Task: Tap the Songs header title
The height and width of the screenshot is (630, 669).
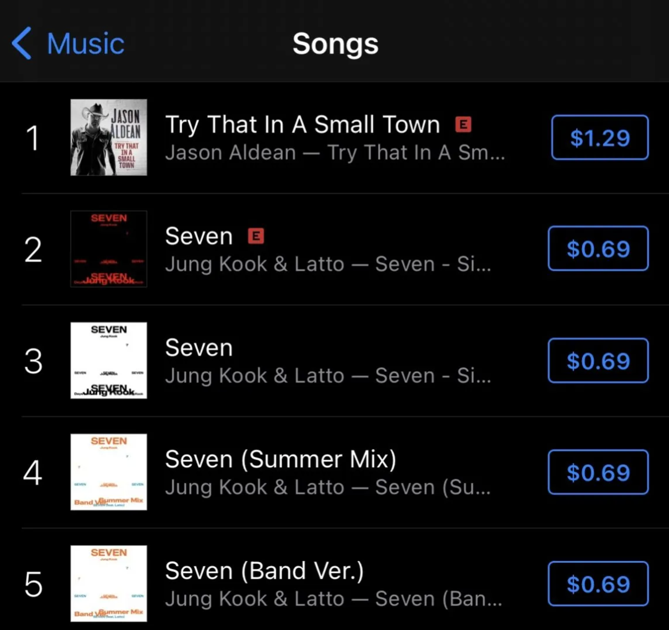Action: 335,44
